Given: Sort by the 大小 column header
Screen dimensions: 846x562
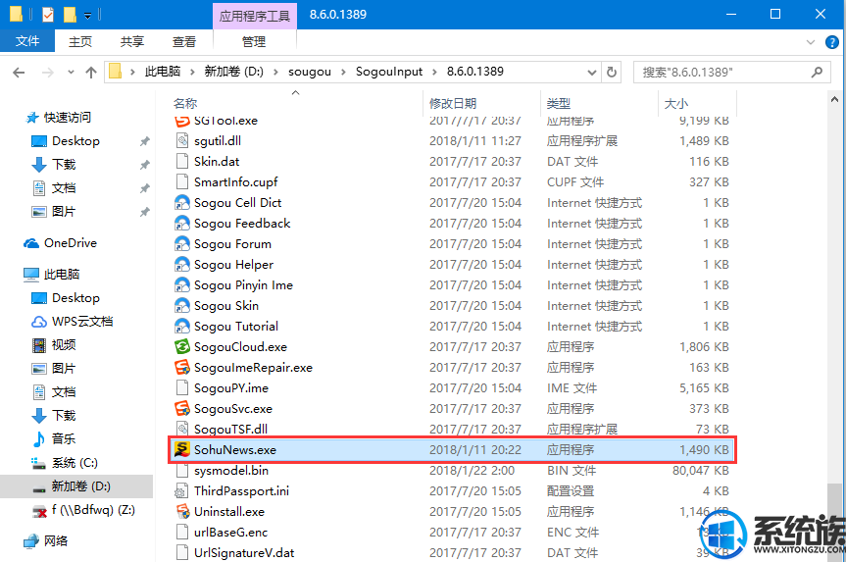Looking at the screenshot, I should [x=676, y=103].
